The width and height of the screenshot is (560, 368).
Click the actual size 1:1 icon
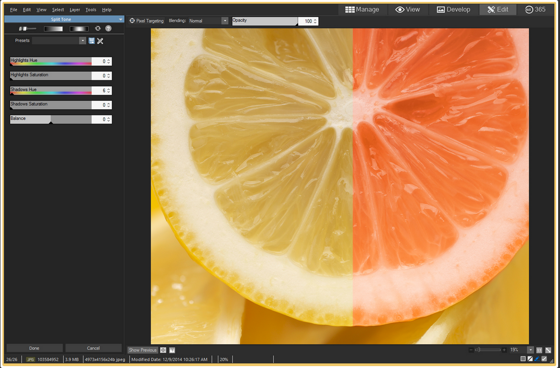pos(539,350)
